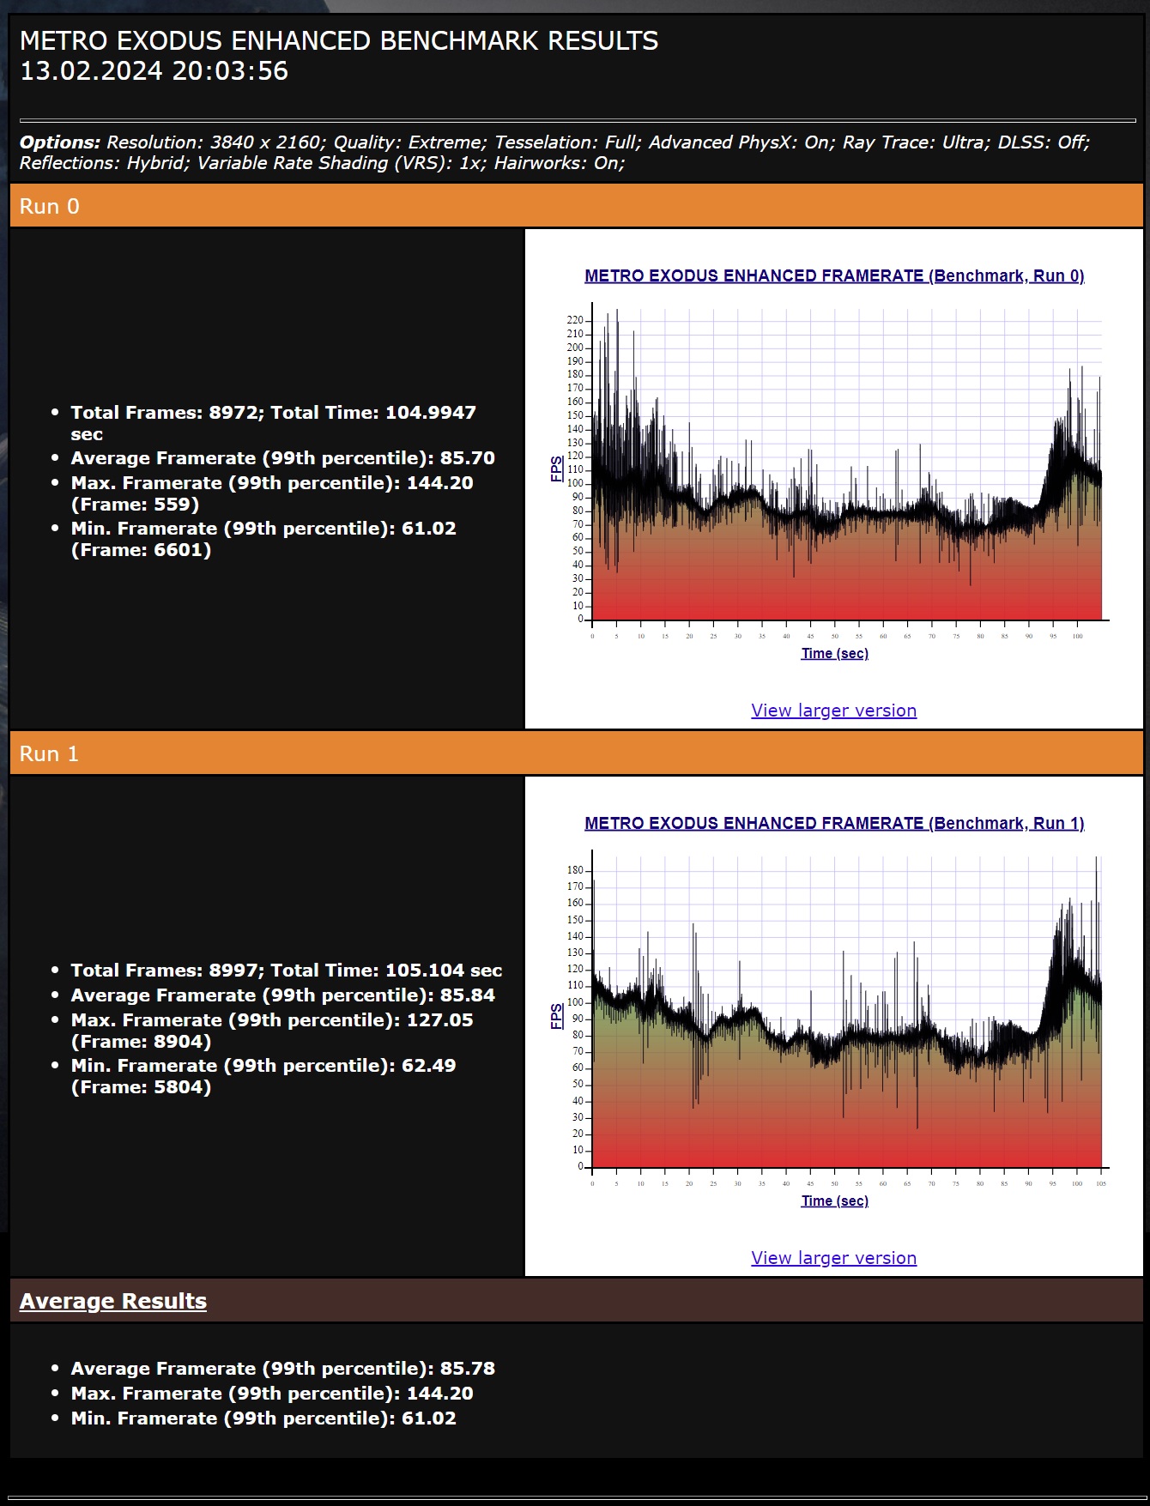Open larger version of Run 0 chart
The image size is (1150, 1506).
pos(833,711)
